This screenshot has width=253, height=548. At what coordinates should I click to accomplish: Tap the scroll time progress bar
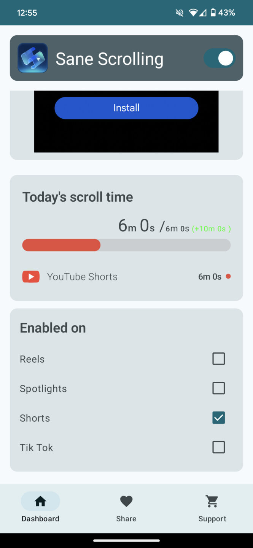(126, 245)
